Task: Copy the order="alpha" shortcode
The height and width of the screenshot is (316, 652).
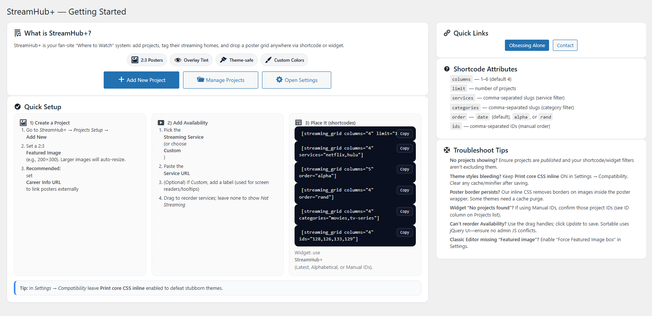Action: click(405, 169)
